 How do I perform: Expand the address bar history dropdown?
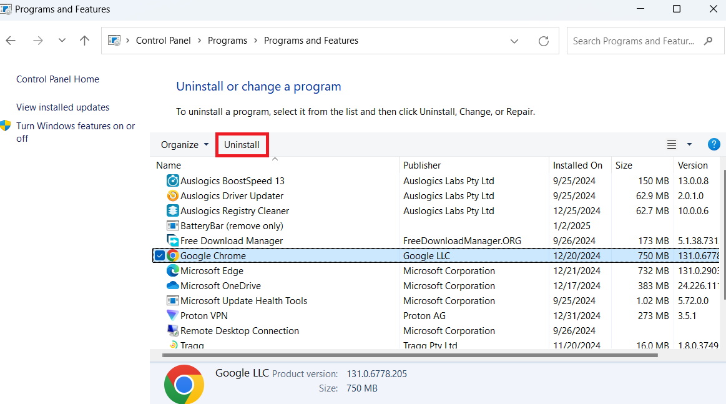pyautogui.click(x=514, y=41)
